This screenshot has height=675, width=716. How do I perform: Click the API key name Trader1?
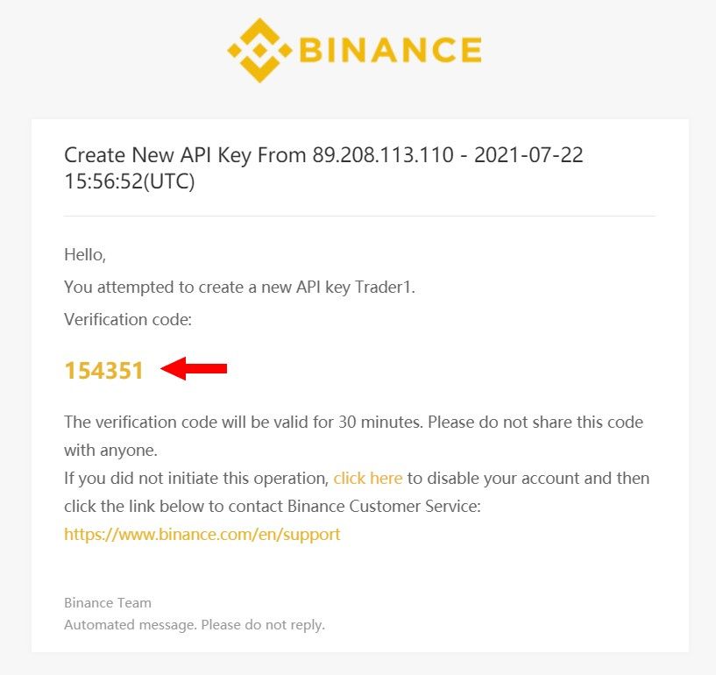[x=385, y=288]
